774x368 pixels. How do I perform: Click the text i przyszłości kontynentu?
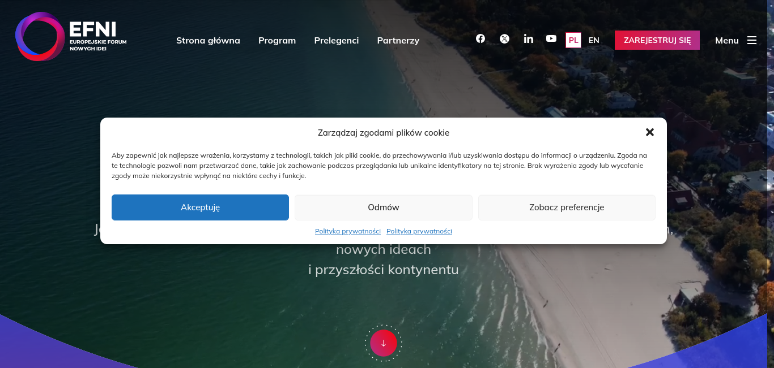(384, 270)
